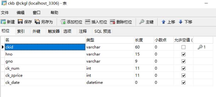Uncheck allow-null for gno field
This screenshot has width=216, height=97.
pos(183,61)
